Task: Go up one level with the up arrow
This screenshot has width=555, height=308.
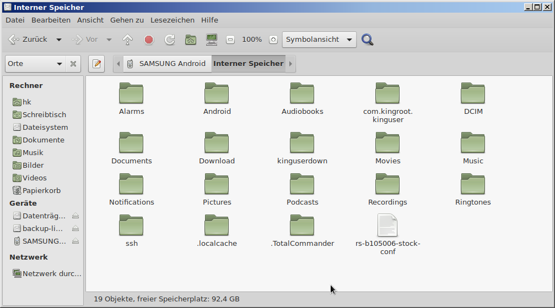Action: click(x=128, y=40)
